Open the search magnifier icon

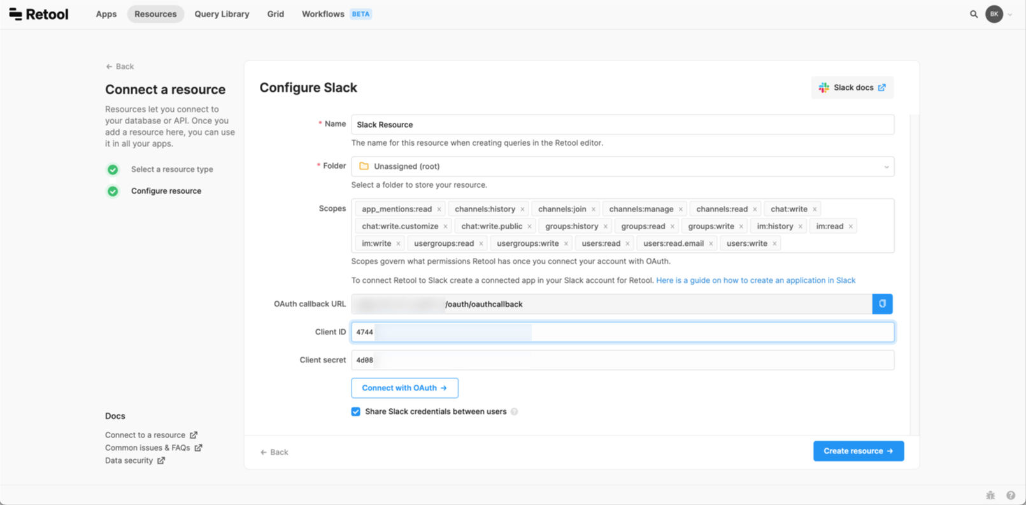974,14
